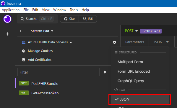This screenshot has height=108, width=177.
Task: Click the Insomnia logo in title bar
Action: point(3,3)
